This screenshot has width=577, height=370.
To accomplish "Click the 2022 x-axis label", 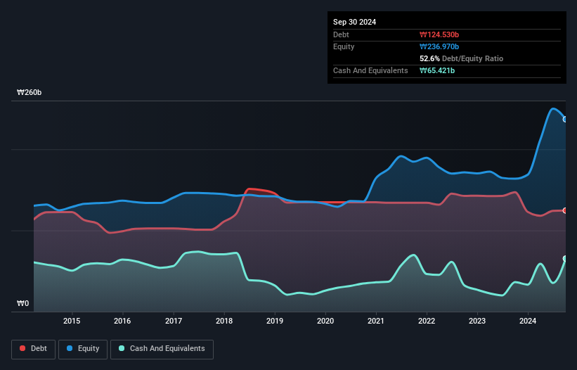I will [x=427, y=321].
